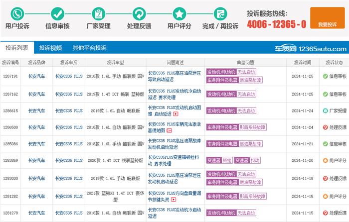Click 处理反馈 status icon for complaint 1286508
Screen dimensions: 349x222
click(x=326, y=127)
